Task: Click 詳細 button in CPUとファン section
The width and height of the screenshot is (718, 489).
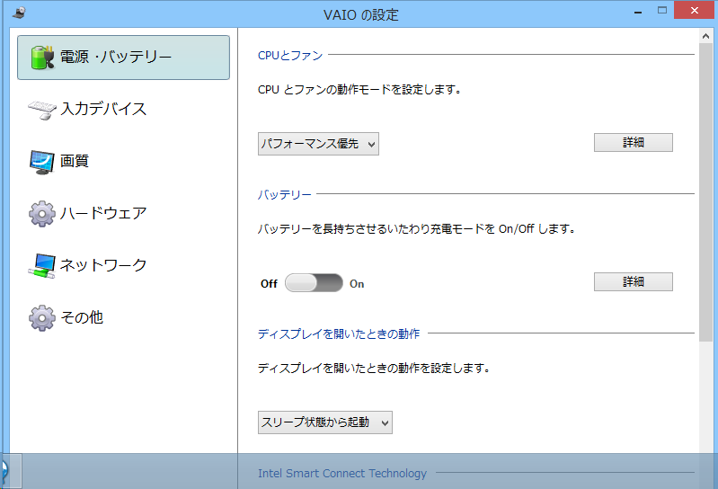Action: click(634, 142)
